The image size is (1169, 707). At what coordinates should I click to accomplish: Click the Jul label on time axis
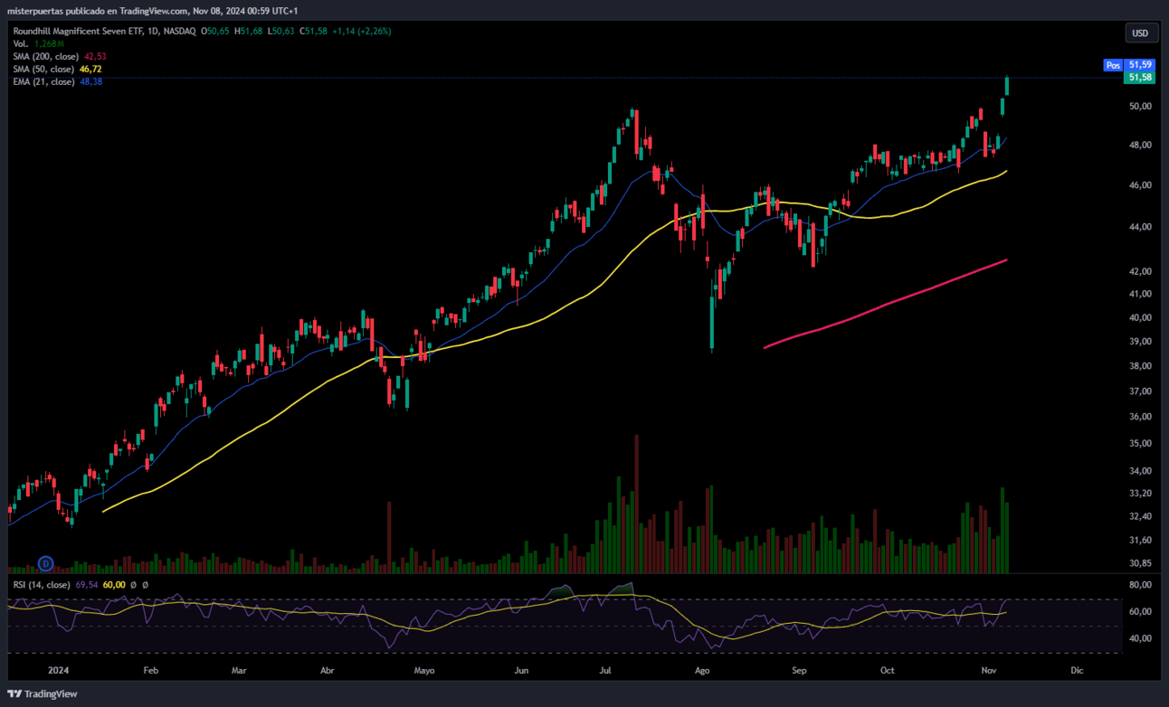click(606, 671)
